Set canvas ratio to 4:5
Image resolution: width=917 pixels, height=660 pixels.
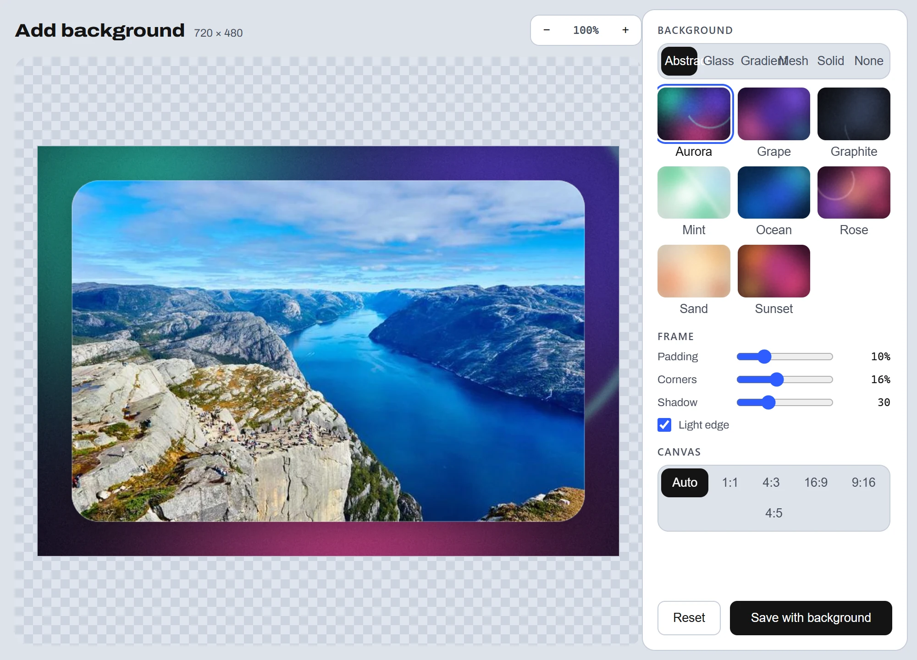774,513
